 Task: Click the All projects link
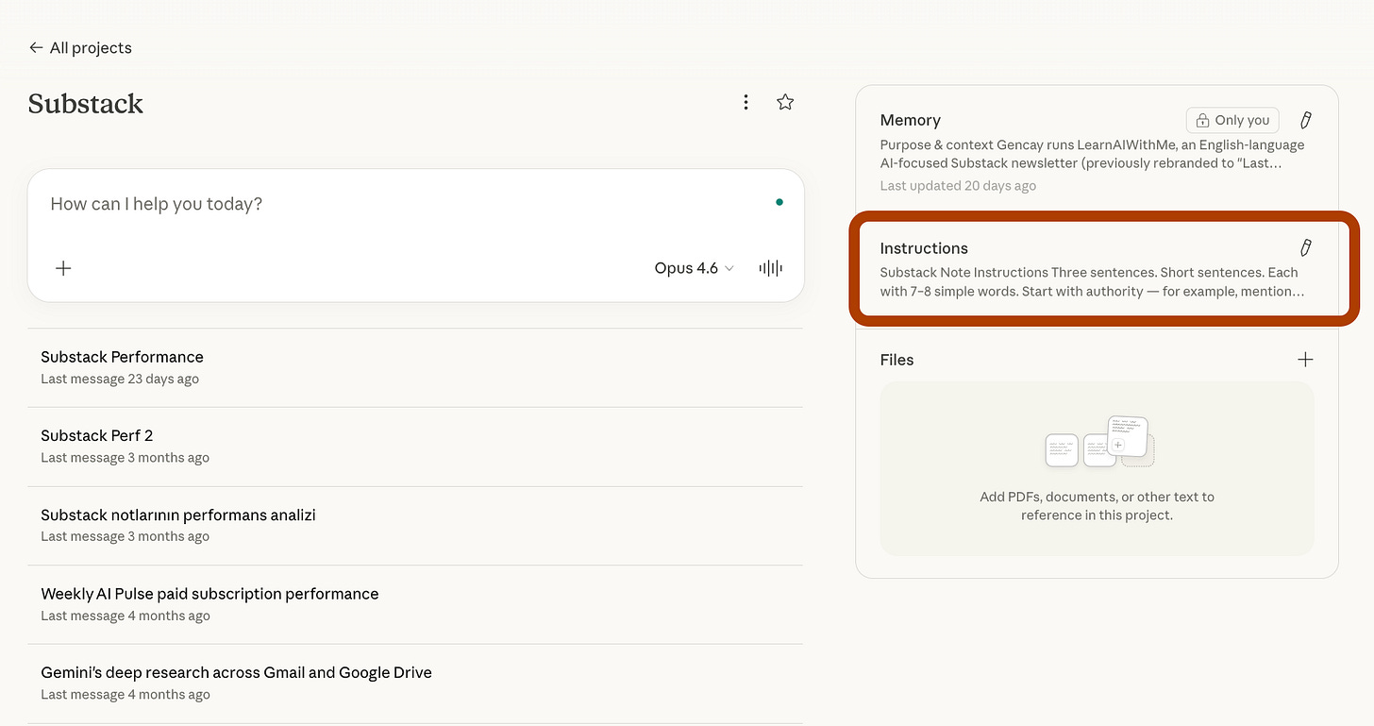(x=91, y=48)
